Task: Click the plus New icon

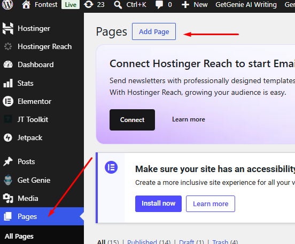Action: pyautogui.click(x=185, y=5)
